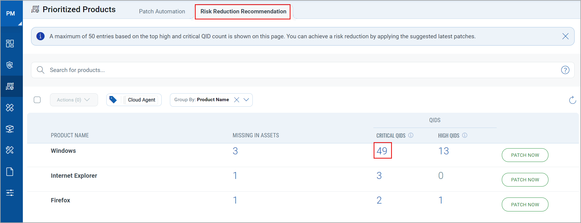This screenshot has width=581, height=223.
Task: Open the dashboard icon in sidebar
Action: click(x=10, y=43)
